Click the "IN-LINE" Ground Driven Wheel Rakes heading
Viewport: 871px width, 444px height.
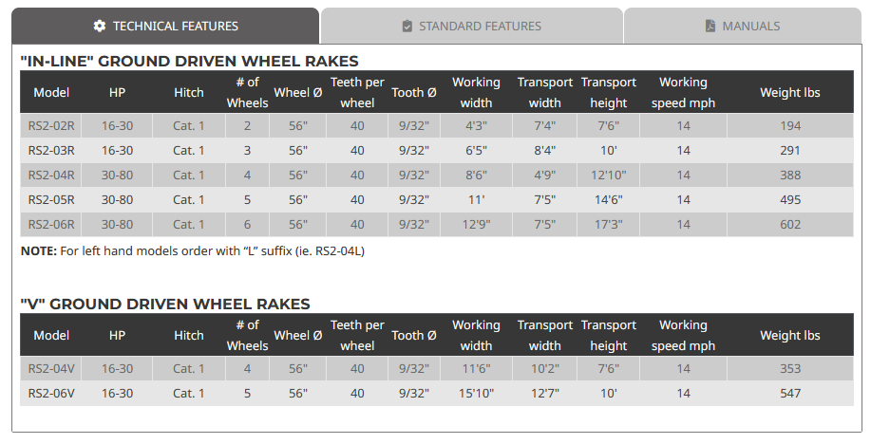pyautogui.click(x=189, y=62)
